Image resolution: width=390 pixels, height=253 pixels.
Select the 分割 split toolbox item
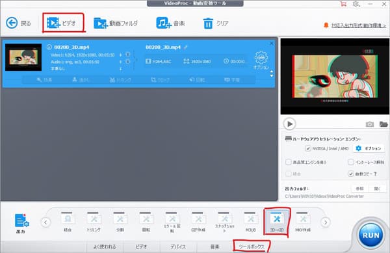click(x=120, y=222)
